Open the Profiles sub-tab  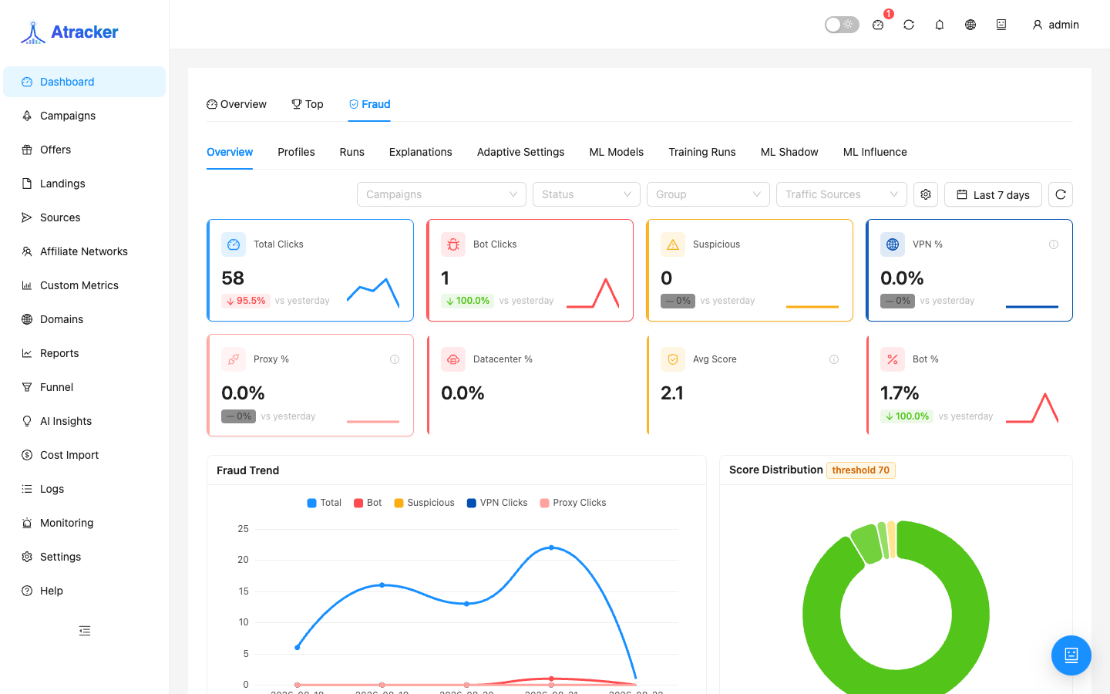click(296, 152)
